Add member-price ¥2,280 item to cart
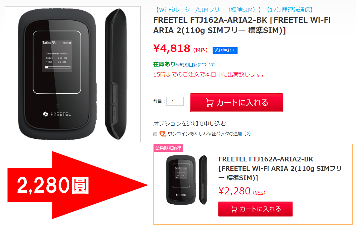Screen dimensions: 356x228 255,209
